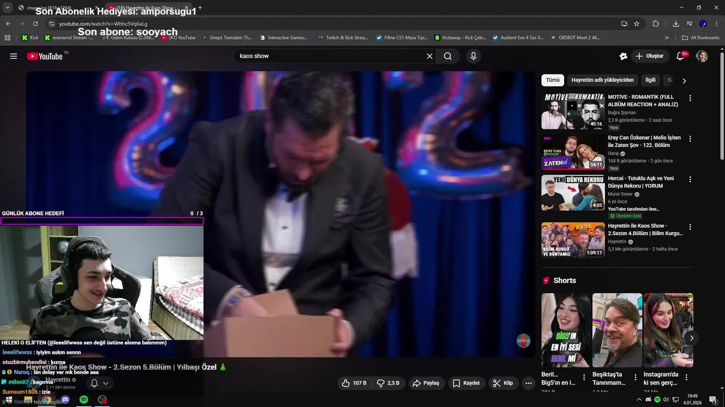The width and height of the screenshot is (725, 407).
Task: Open the Zaten Şov 122. Bölüm thumbnail
Action: (x=573, y=152)
